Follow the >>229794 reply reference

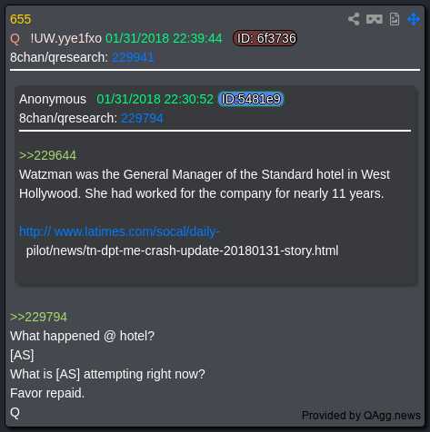[x=38, y=317]
